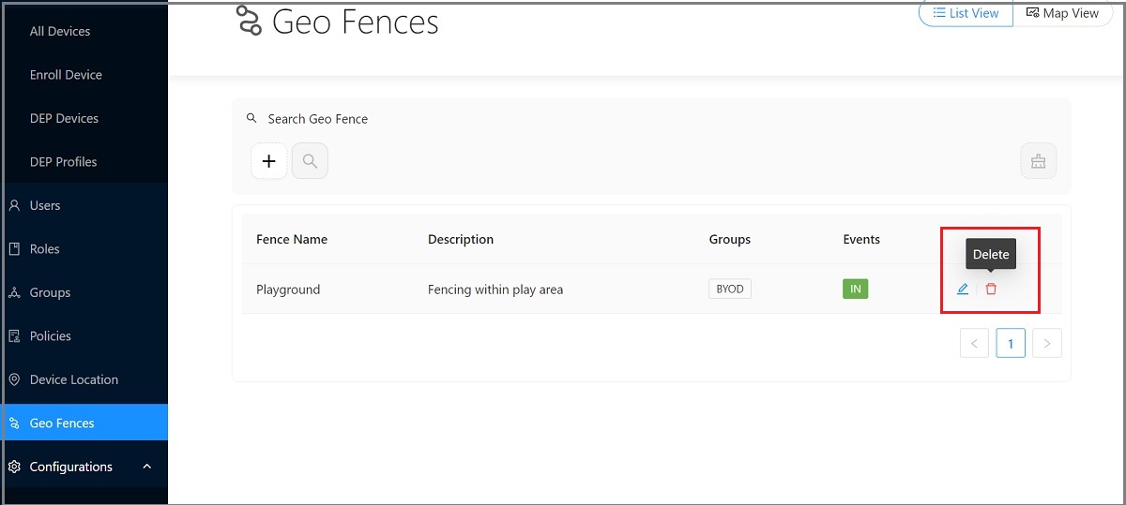Switch to List View
Screen dimensions: 1126x505
tap(966, 13)
